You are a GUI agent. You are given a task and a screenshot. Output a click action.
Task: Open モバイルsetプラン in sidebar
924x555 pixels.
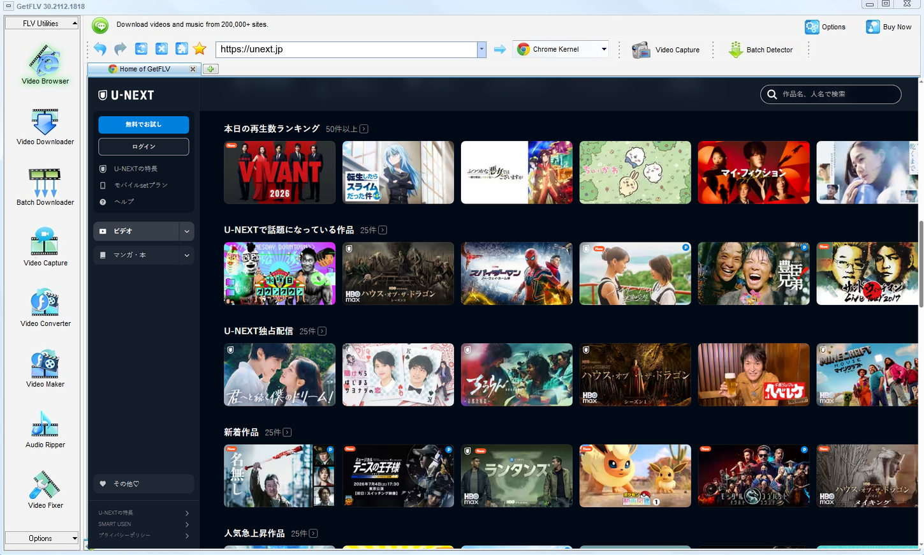(141, 185)
